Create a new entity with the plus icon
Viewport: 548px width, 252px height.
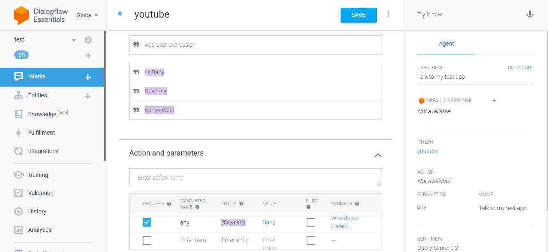[88, 96]
